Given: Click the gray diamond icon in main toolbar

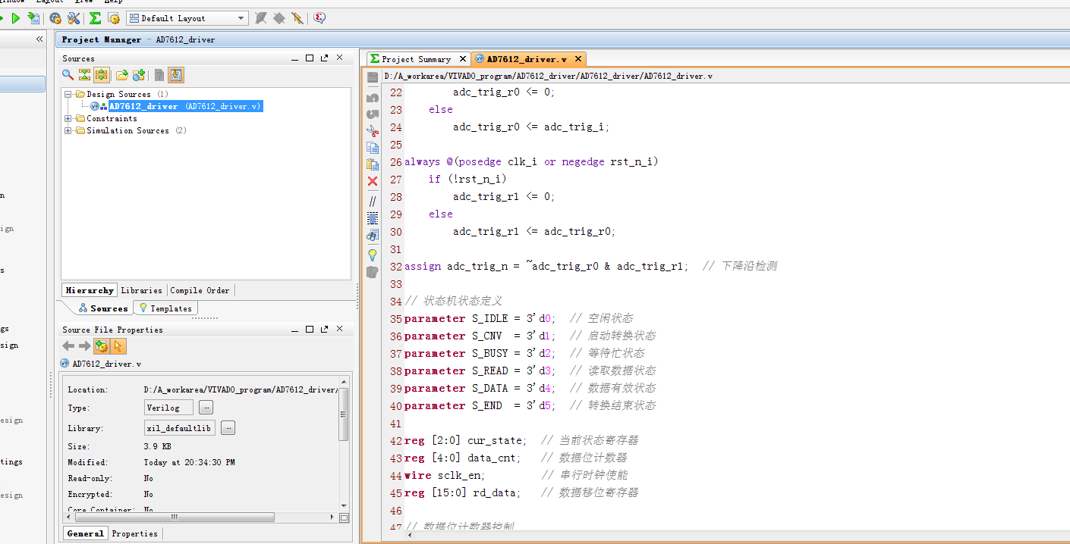Looking at the screenshot, I should 279,17.
